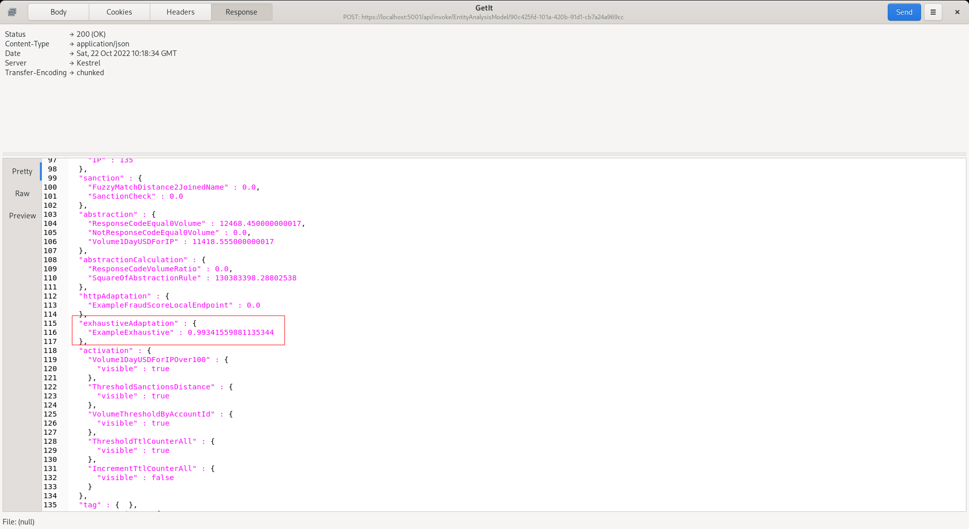Image resolution: width=969 pixels, height=529 pixels.
Task: Switch to the Response tab
Action: (x=241, y=12)
